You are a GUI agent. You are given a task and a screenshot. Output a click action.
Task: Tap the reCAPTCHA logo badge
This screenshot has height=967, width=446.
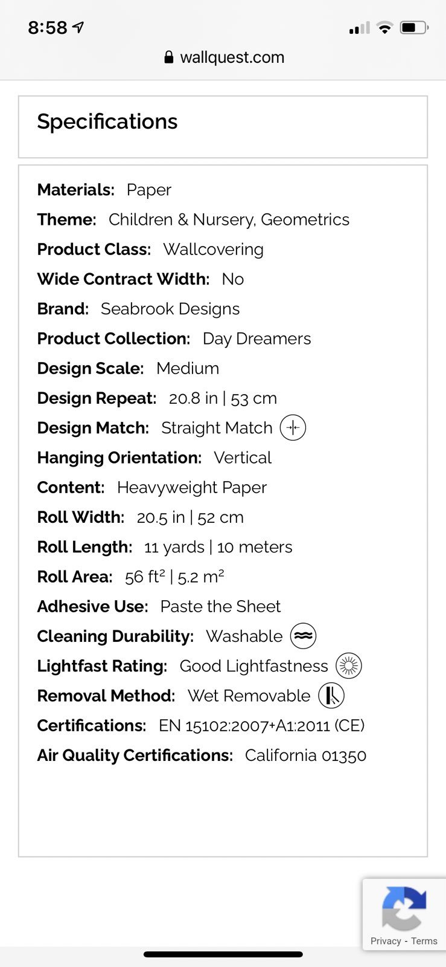click(404, 908)
